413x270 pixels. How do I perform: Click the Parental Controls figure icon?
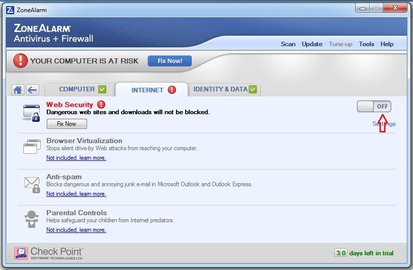(x=32, y=219)
